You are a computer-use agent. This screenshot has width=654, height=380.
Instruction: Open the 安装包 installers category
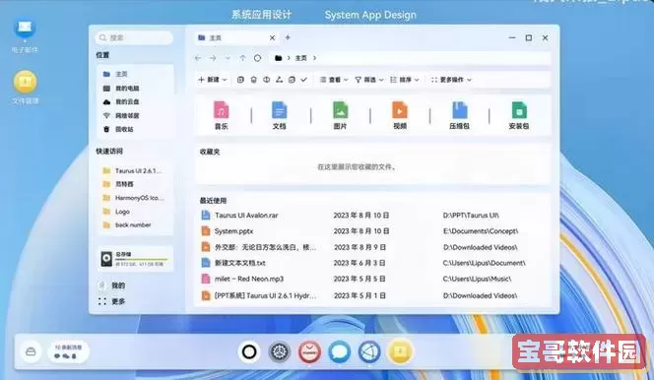click(519, 115)
